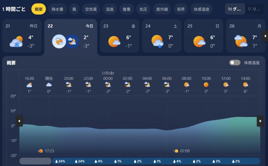Image resolution: width=268 pixels, height=166 pixels.
Task: Click the 紫外線 filter button
Action: pyautogui.click(x=162, y=9)
